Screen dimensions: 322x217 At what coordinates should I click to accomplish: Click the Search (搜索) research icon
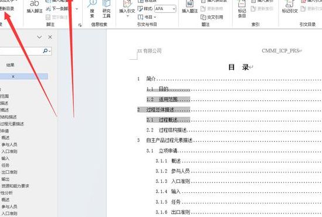pos(92,9)
